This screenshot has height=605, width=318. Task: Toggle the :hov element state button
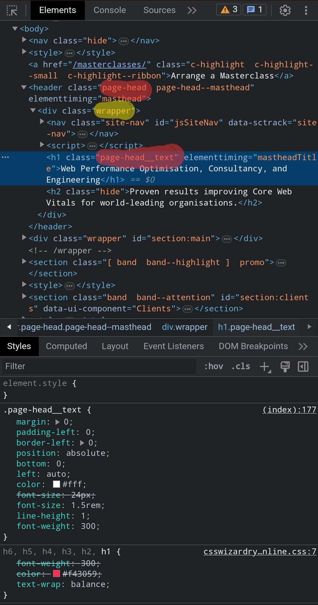(213, 366)
